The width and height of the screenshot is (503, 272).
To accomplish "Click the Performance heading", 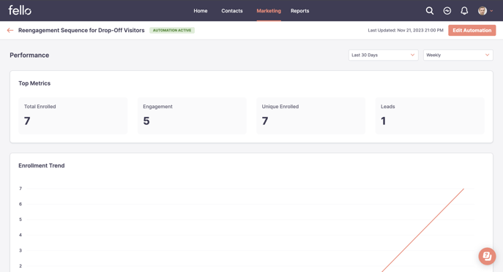I will pos(29,55).
